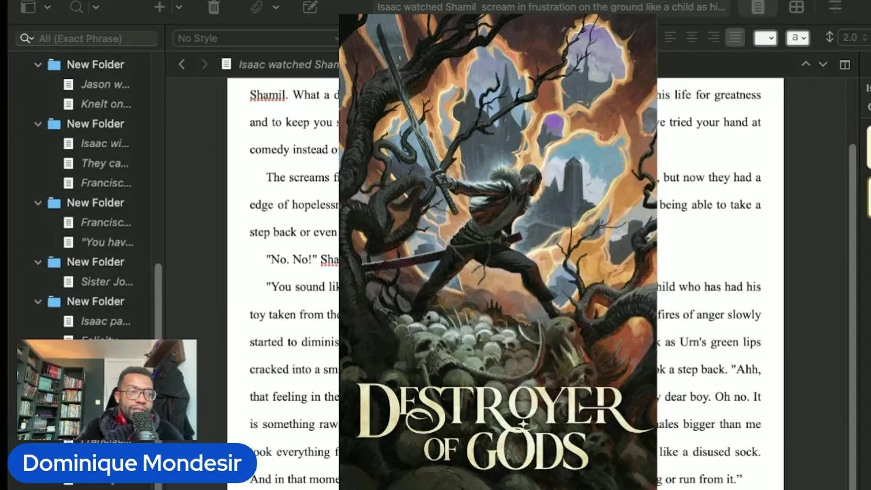The width and height of the screenshot is (871, 490).
Task: Click the 'Isaac watched Sham' editor header title
Action: (x=289, y=65)
